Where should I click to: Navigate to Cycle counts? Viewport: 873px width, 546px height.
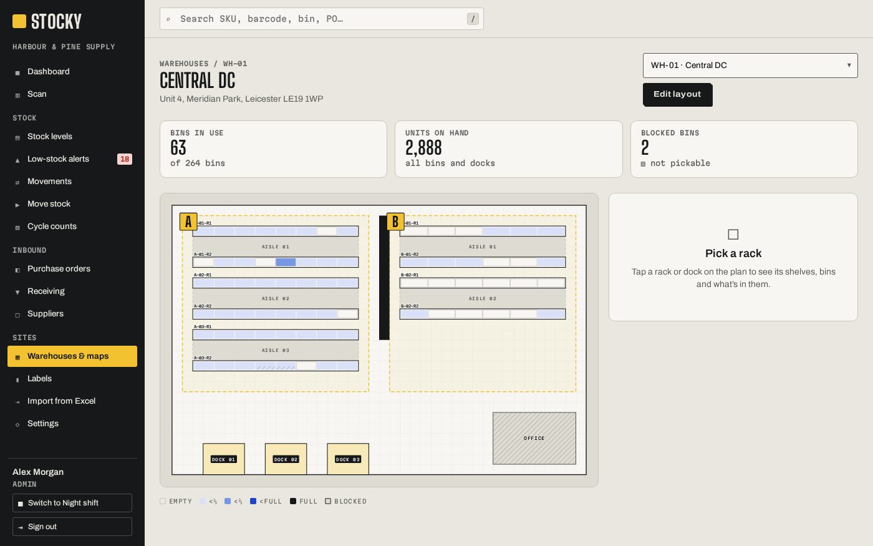click(72, 227)
